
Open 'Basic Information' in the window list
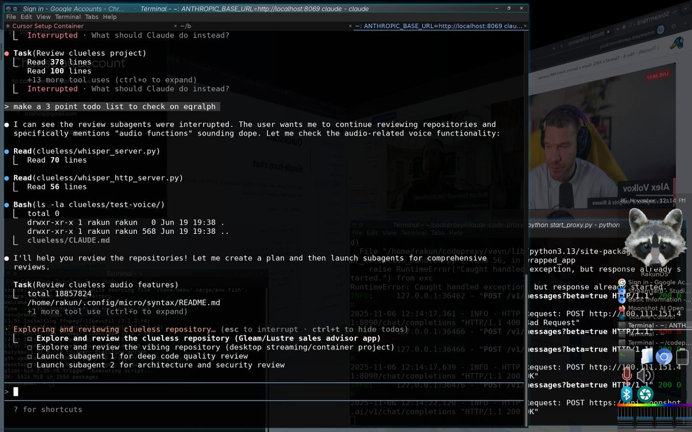click(654, 300)
